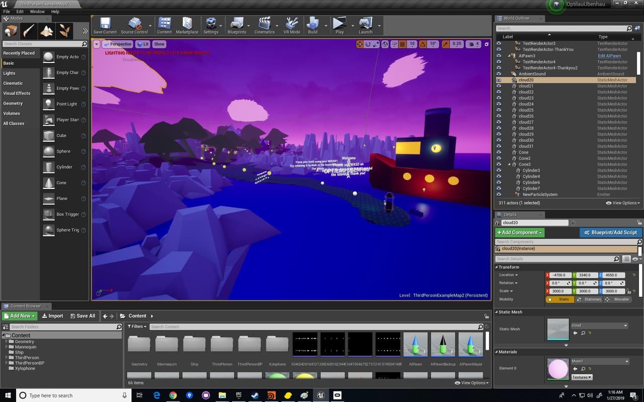Open Epic Games Launcher in taskbar
644x402 pixels.
238,395
